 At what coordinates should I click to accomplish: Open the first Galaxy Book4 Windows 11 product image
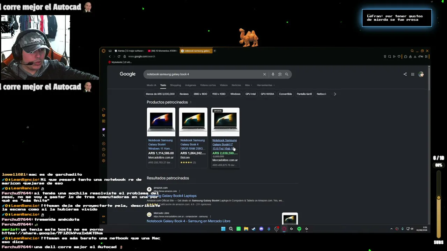coord(161,122)
